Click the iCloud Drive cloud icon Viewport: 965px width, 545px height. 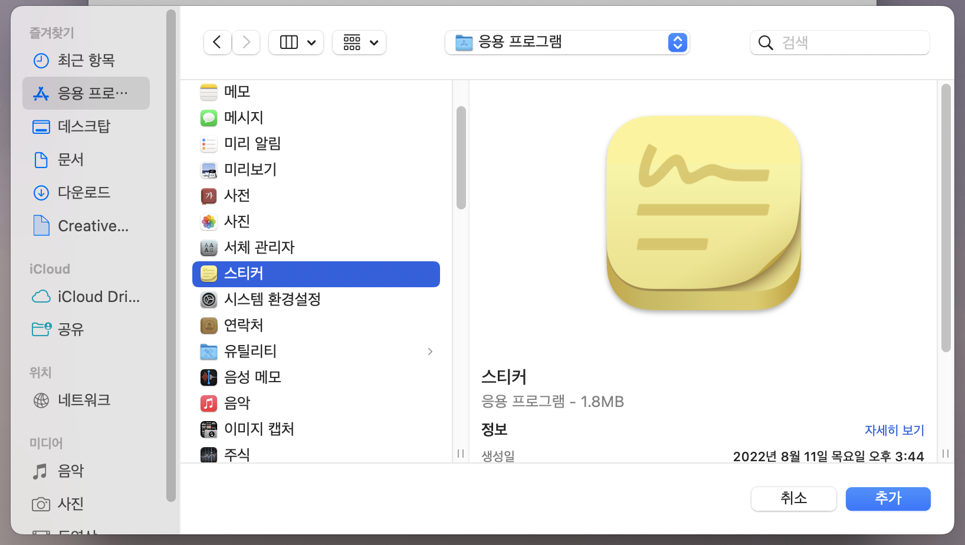point(41,296)
